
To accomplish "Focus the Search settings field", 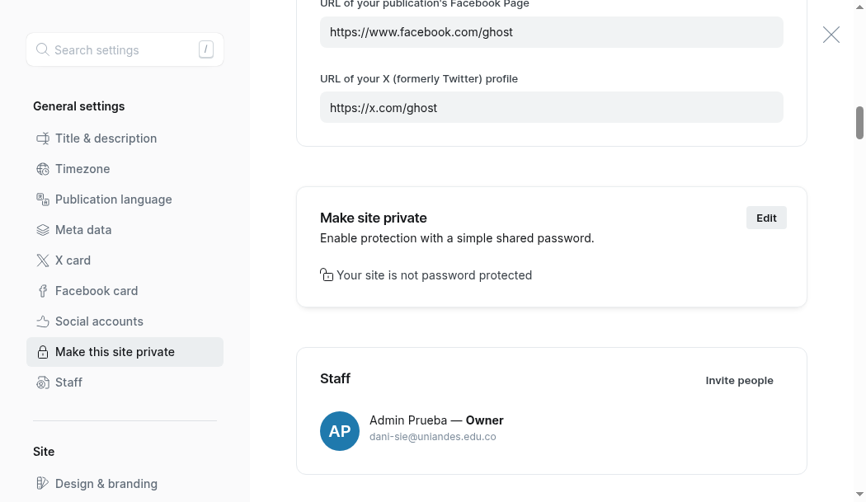I will pyautogui.click(x=125, y=49).
